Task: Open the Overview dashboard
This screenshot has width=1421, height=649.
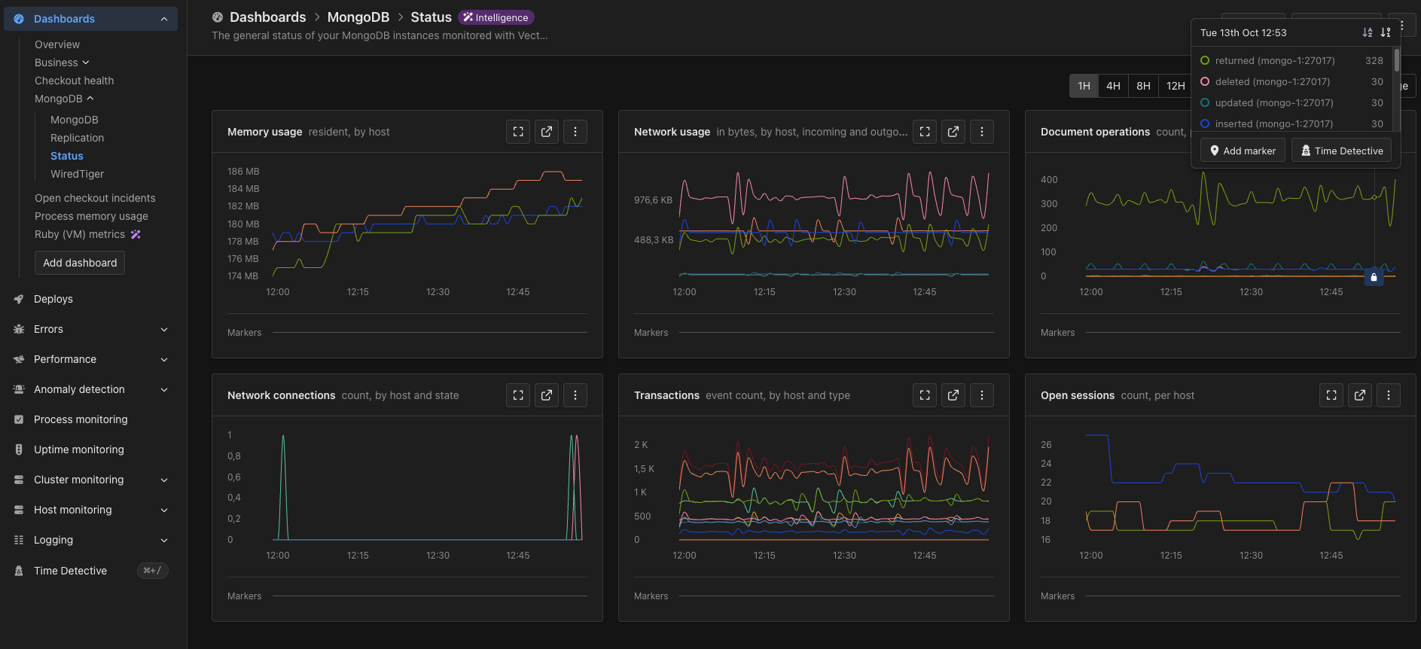Action: 57,44
